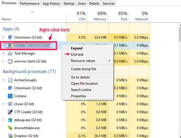The image size is (181, 138).
Task: Switch to the Processes tab
Action: tap(9, 3)
